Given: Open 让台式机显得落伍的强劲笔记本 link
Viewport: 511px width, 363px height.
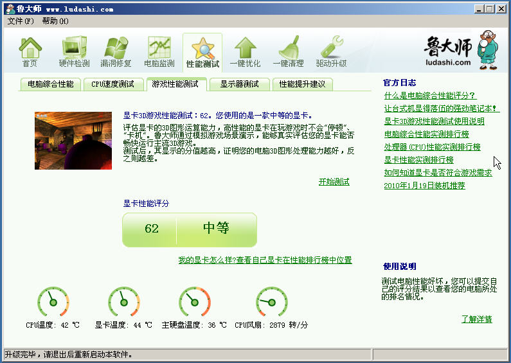Looking at the screenshot, I should [442, 109].
